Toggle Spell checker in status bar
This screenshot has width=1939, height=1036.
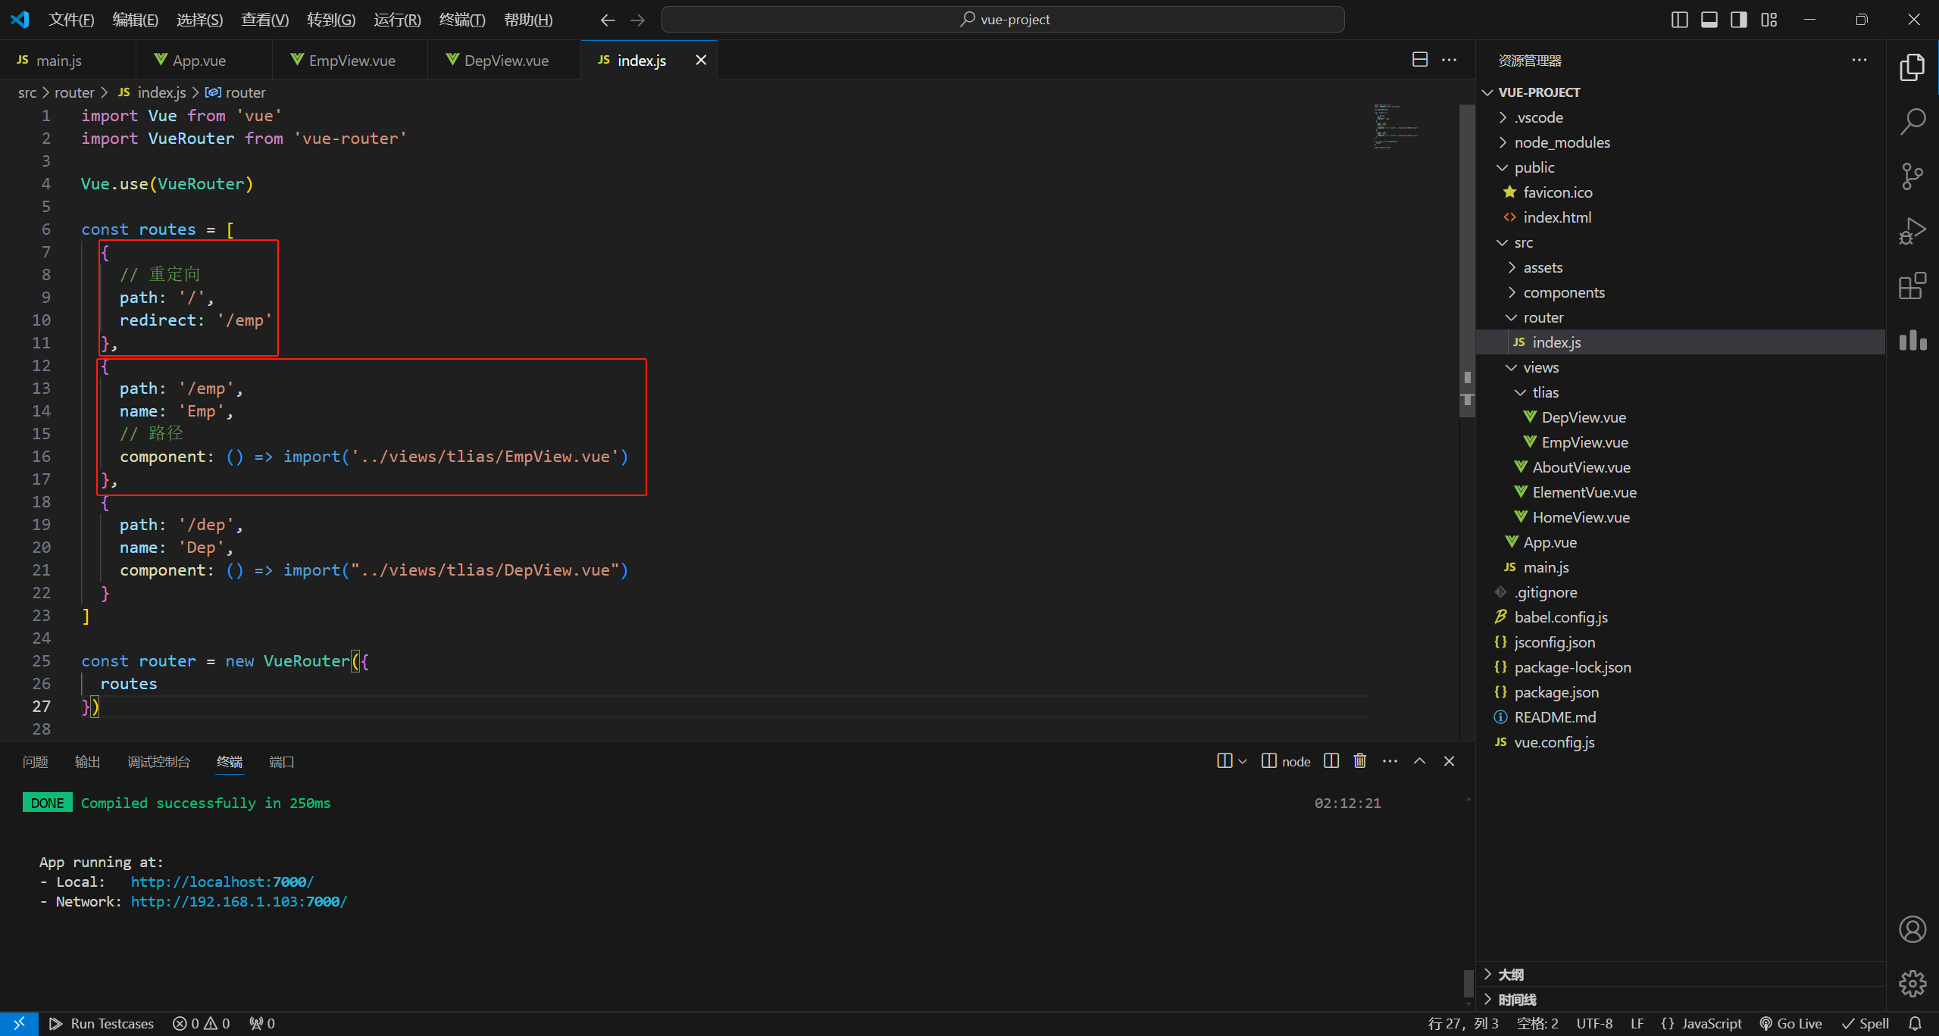coord(1865,1024)
